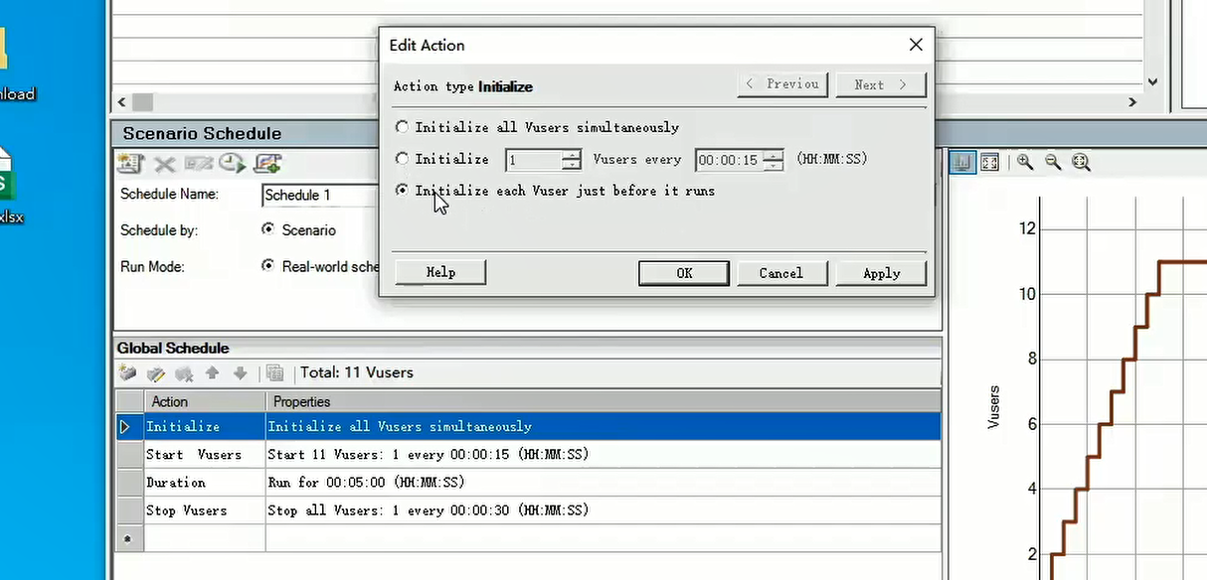The width and height of the screenshot is (1207, 580).
Task: Select the Stop Vusers action row
Action: click(529, 509)
